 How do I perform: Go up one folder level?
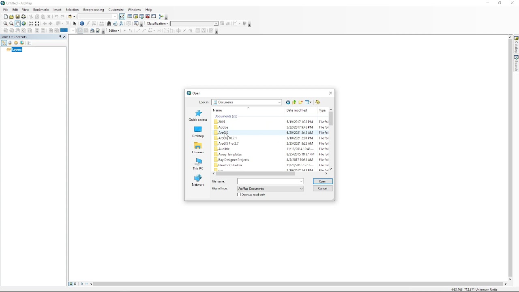click(x=294, y=102)
